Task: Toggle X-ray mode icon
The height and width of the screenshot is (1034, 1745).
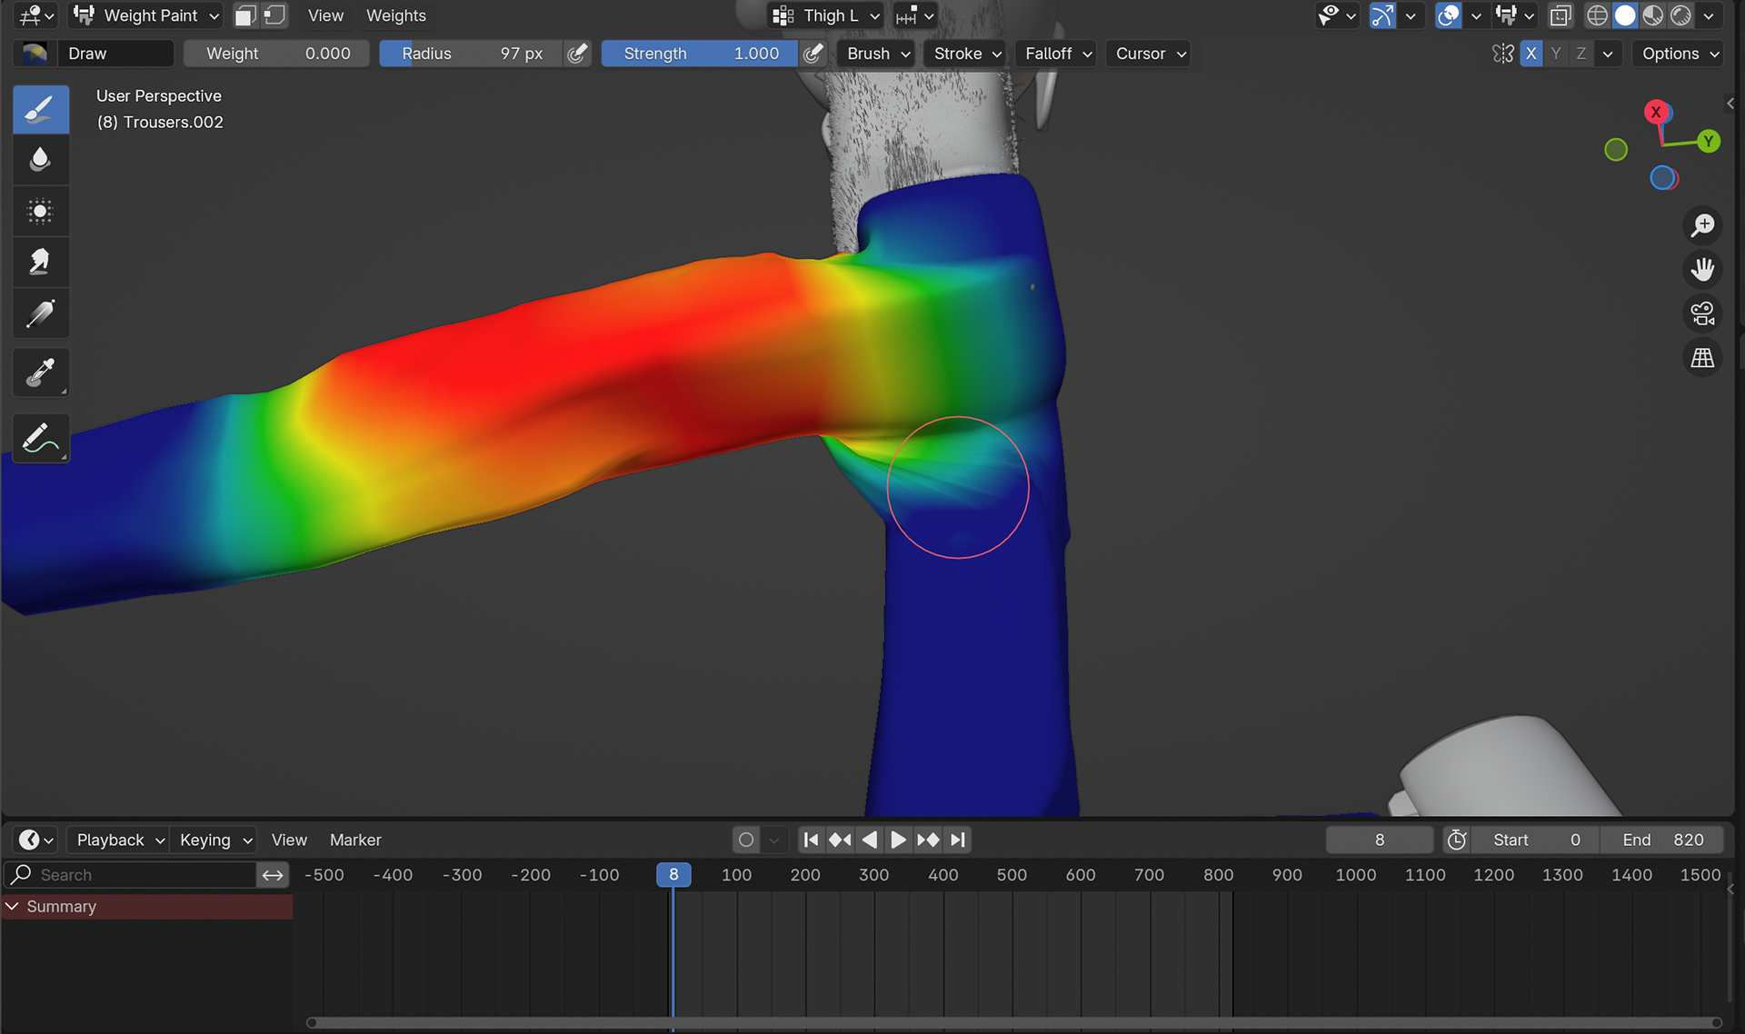Action: click(x=1561, y=15)
